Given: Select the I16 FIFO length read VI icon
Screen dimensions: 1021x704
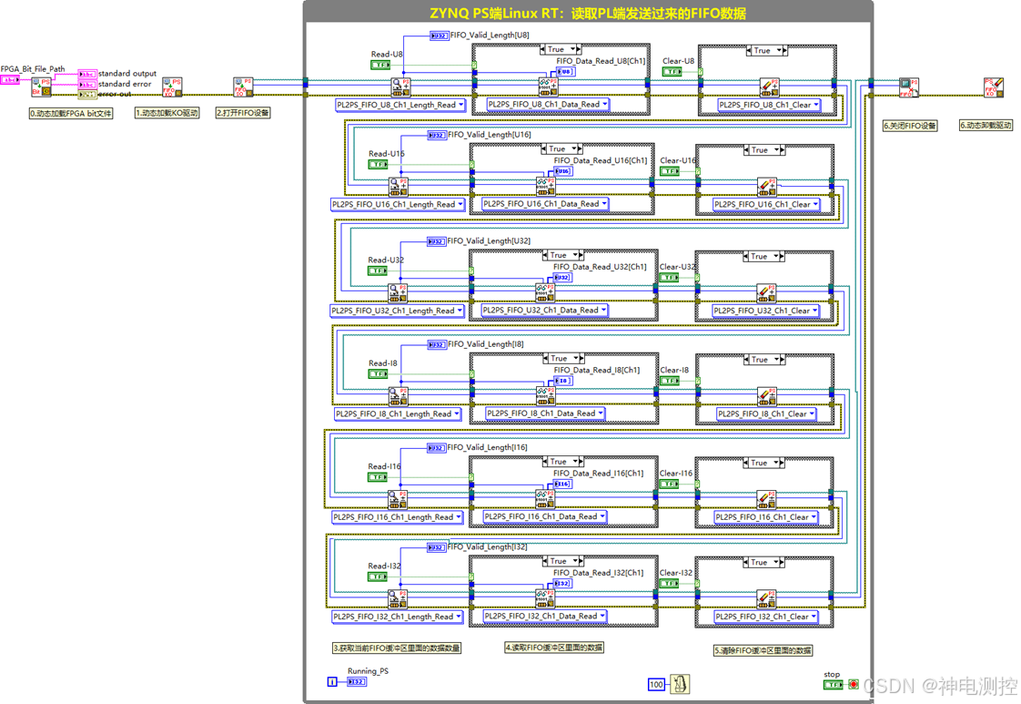Looking at the screenshot, I should click(398, 500).
